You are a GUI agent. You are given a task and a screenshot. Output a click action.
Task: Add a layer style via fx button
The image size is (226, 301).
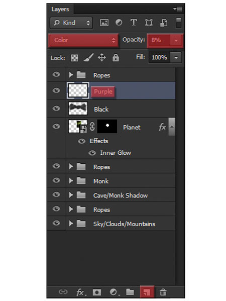[81, 292]
